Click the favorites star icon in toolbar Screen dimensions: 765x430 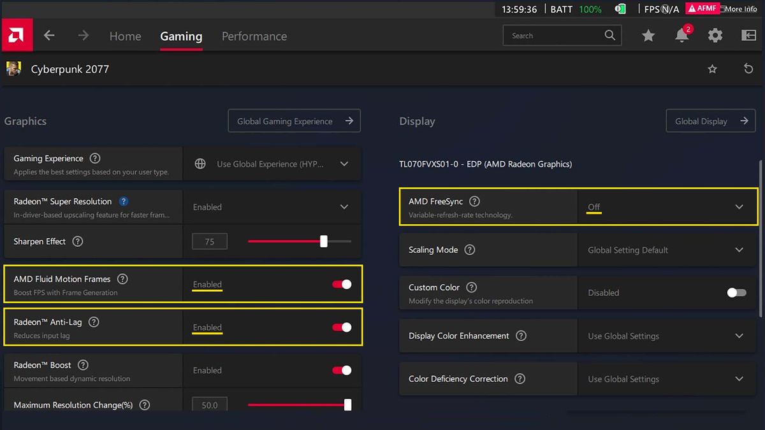click(x=648, y=36)
